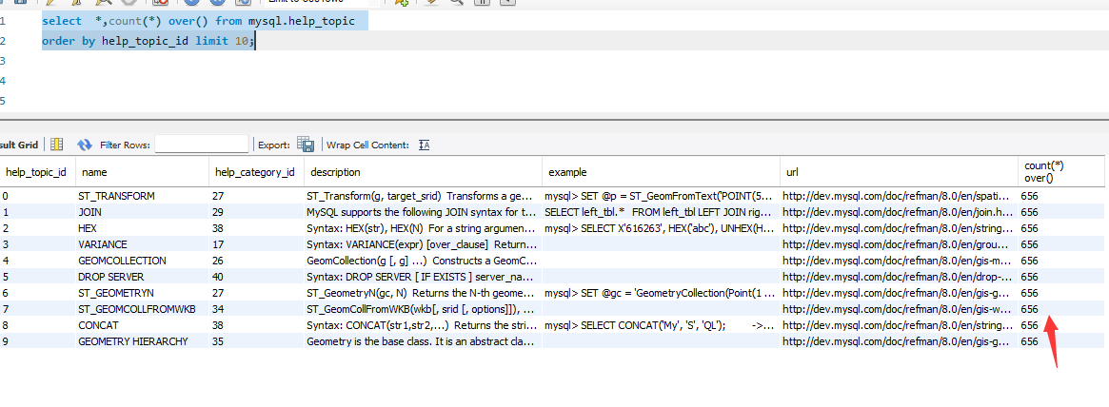
Task: Select description 'MySQL supports the following JOIN syntax'
Action: 423,211
